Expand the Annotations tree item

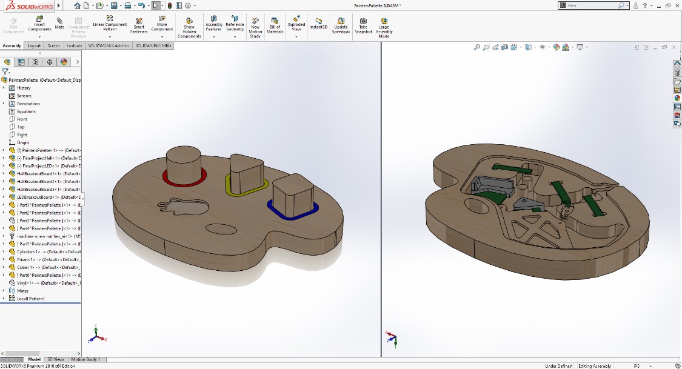[4, 104]
